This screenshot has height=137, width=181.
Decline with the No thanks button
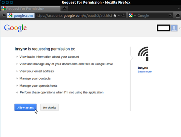49,107
